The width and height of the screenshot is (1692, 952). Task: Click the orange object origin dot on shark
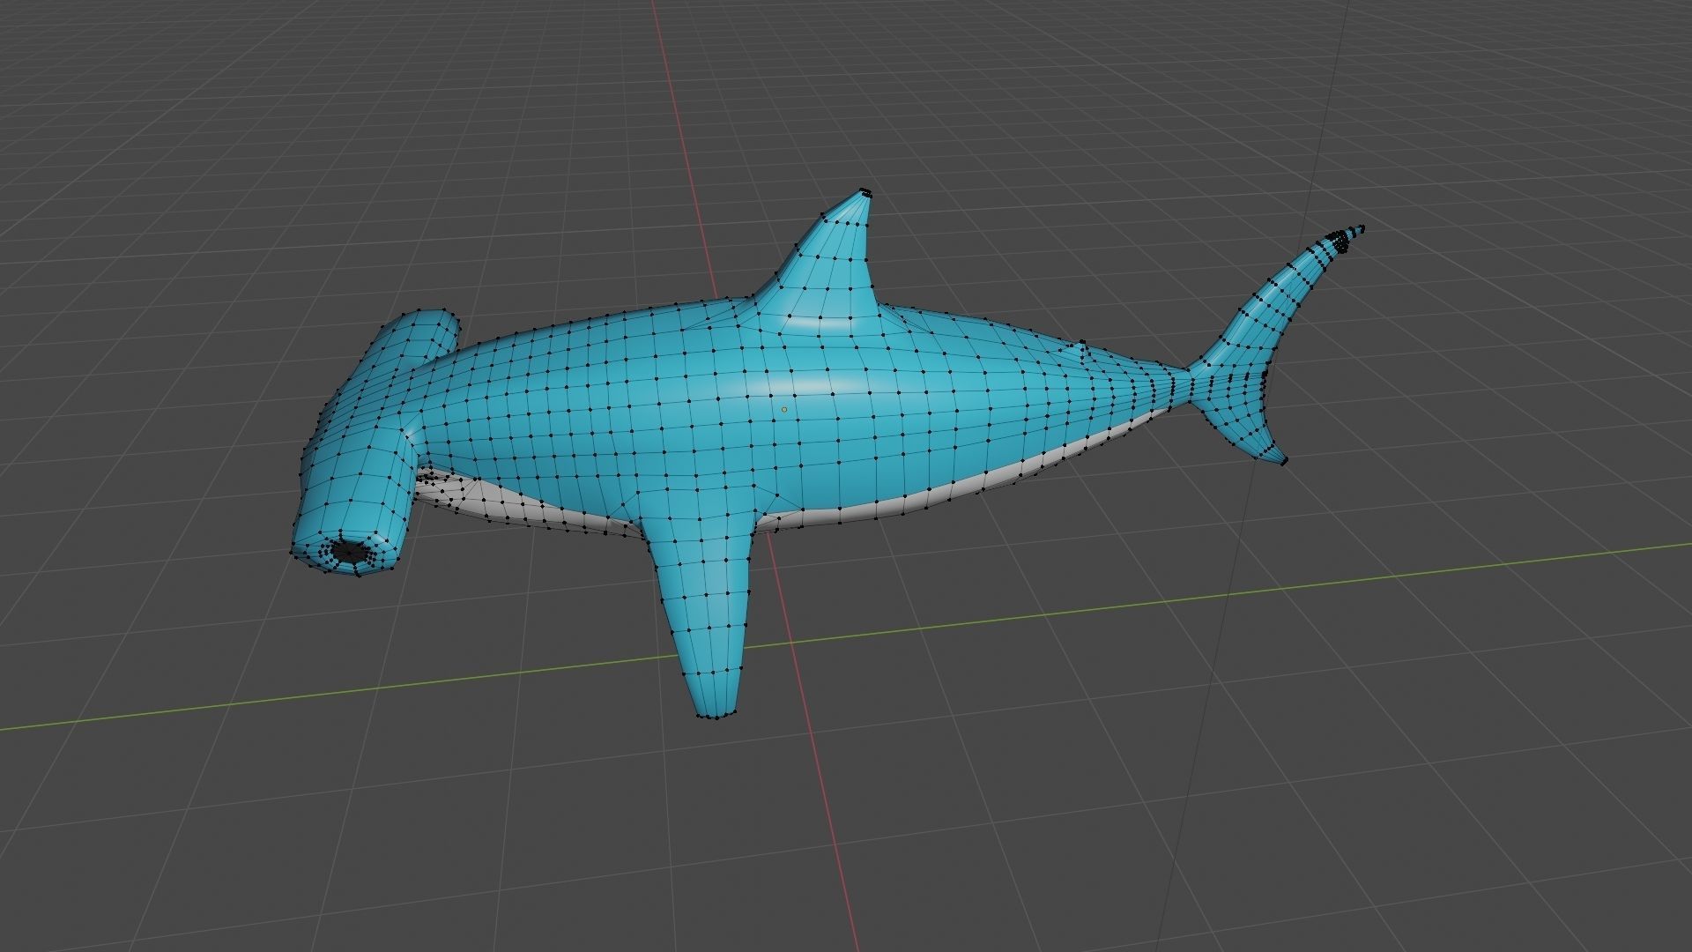(784, 409)
